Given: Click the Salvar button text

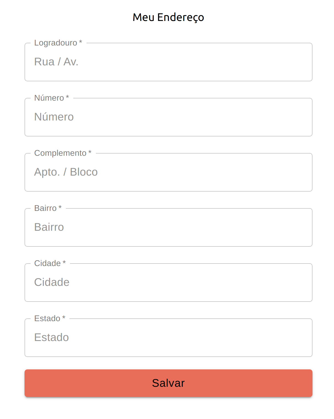Looking at the screenshot, I should [x=168, y=383].
